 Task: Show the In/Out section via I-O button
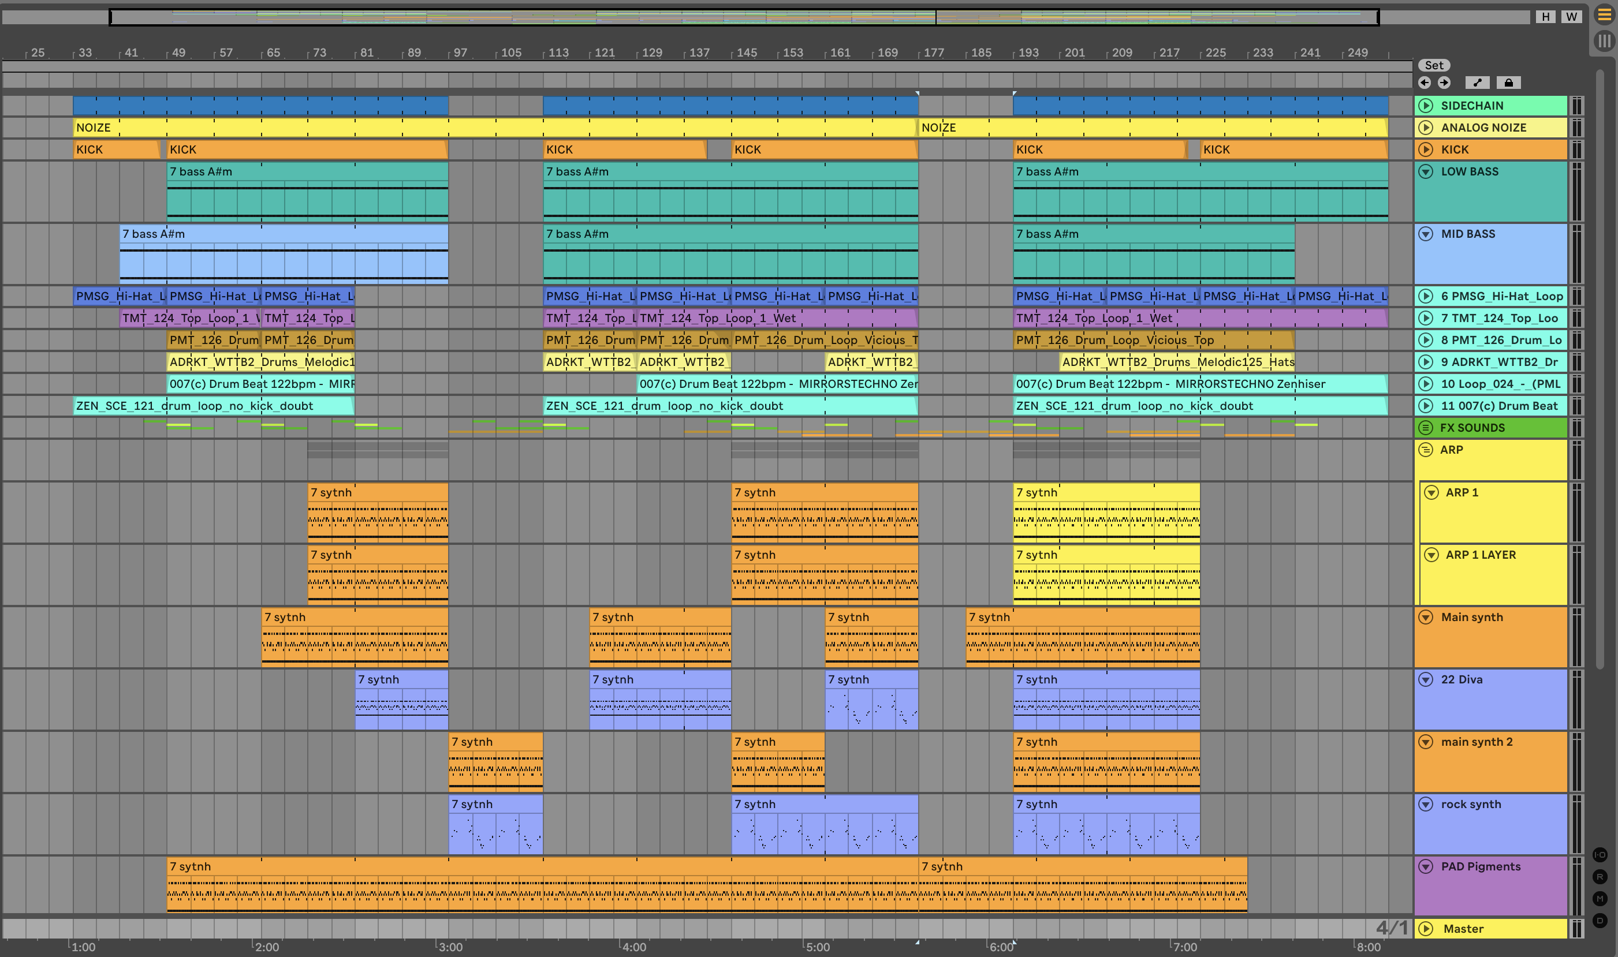click(1600, 854)
